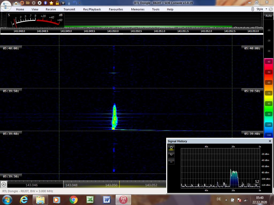This screenshot has height=205, width=274.
Task: Click the SDR Console antenna icon in taskbar
Action: 123,200
